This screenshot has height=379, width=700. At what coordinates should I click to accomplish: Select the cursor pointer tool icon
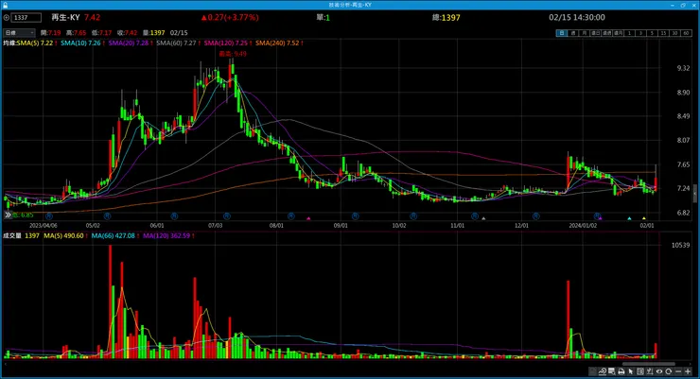click(630, 371)
